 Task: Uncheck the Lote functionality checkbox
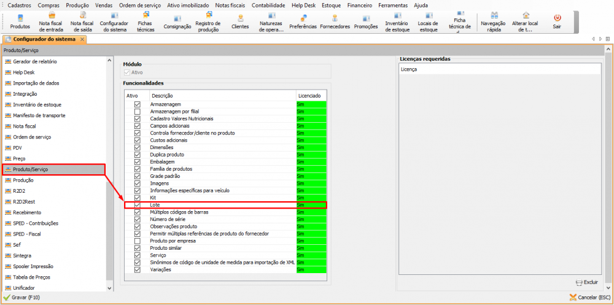click(x=137, y=205)
